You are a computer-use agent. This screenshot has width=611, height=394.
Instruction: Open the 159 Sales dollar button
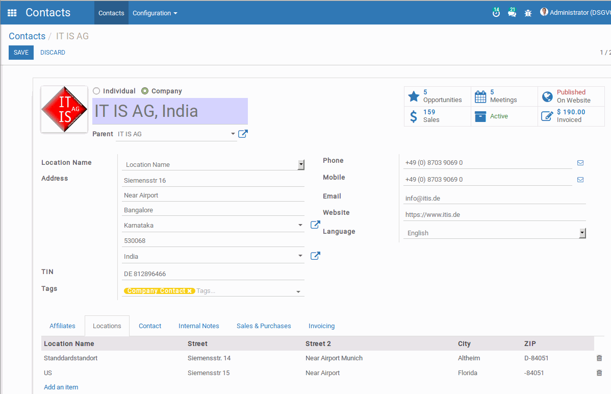[x=438, y=116]
